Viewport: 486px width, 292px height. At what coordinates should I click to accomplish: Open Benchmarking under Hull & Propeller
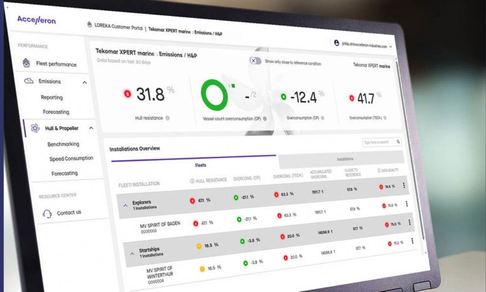(63, 144)
